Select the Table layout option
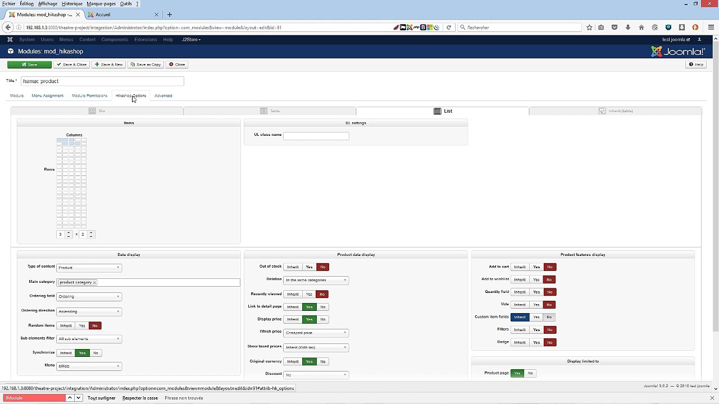 coord(270,111)
